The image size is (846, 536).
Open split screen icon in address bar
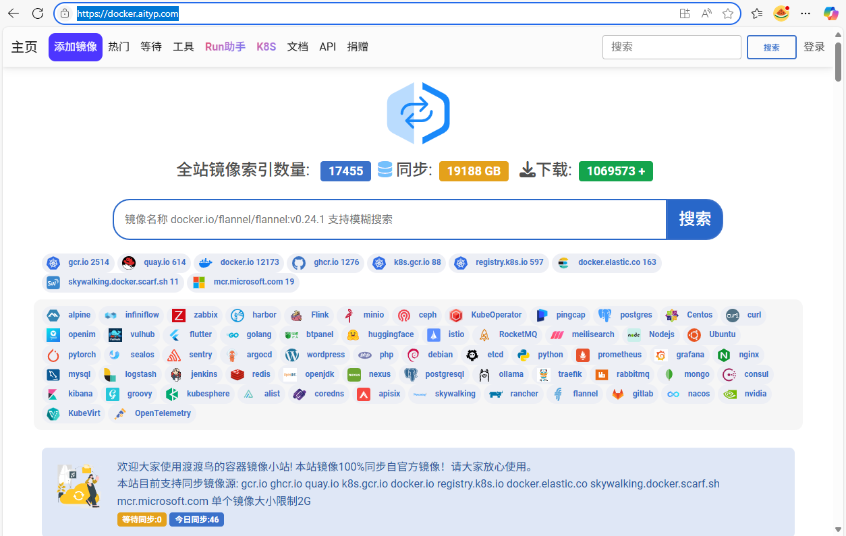685,13
